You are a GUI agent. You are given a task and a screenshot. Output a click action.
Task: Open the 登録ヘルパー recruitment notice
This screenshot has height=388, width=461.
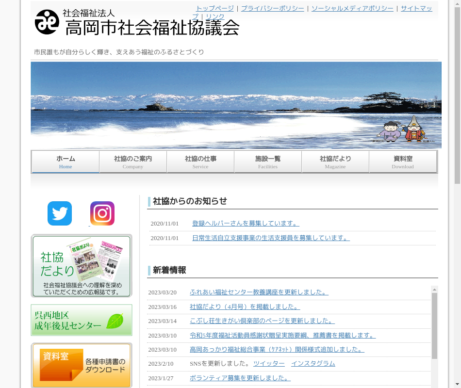tap(246, 224)
